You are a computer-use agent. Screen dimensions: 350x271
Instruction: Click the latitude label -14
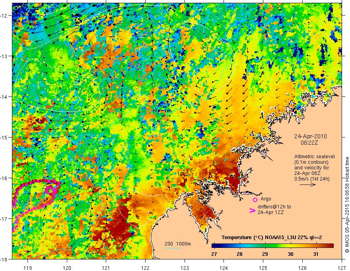tap(4, 97)
